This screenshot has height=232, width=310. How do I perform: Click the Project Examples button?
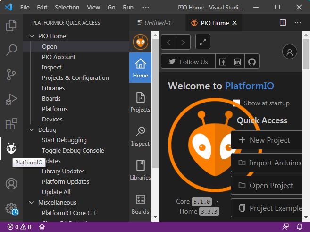tap(266, 208)
